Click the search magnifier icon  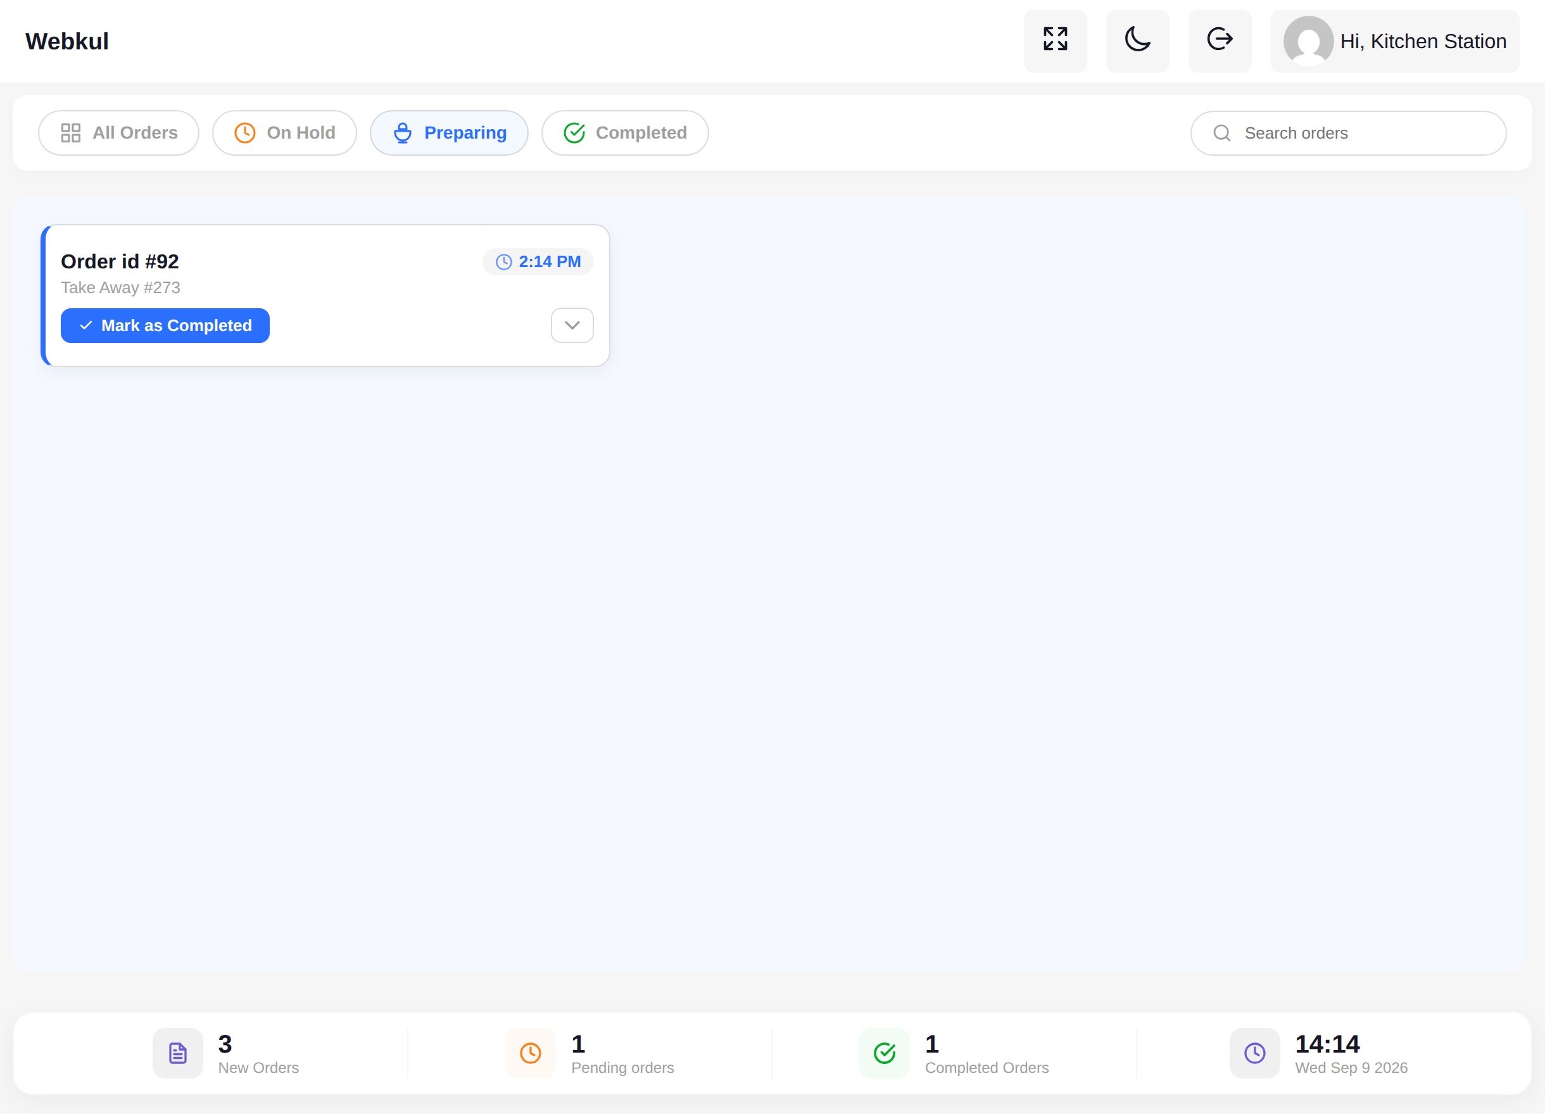[x=1222, y=133]
